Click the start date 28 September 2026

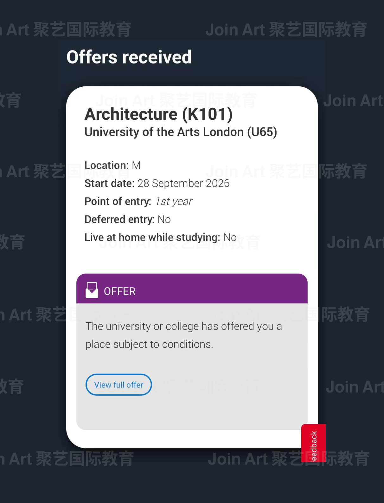(183, 184)
